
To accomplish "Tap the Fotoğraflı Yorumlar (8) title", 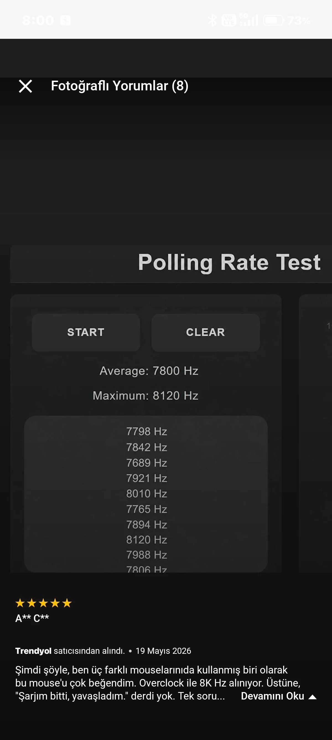I will [x=120, y=86].
